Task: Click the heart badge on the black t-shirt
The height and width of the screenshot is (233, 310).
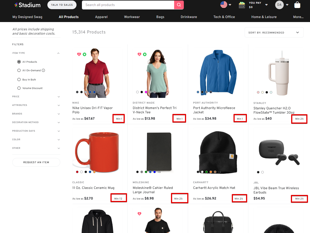Action: [139, 214]
